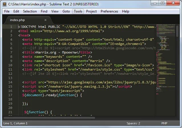The height and width of the screenshot is (128, 182).
Task: Open the Preferences menu
Action: (x=109, y=11)
